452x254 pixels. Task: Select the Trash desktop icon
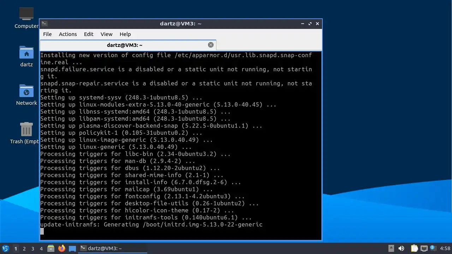click(25, 133)
